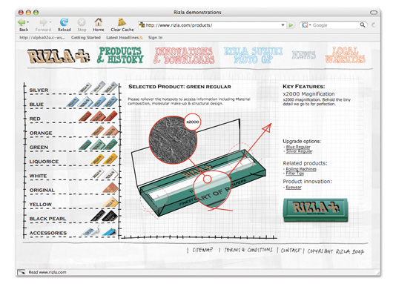Focus the URL address field
Image resolution: width=393 pixels, height=284 pixels.
coord(213,25)
